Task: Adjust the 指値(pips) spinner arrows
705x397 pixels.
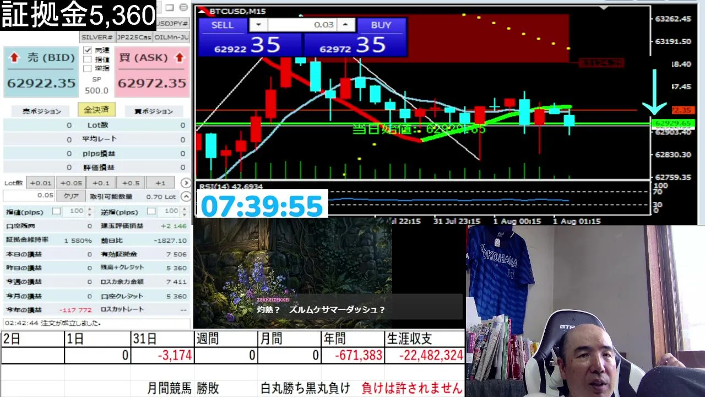Action: tap(89, 211)
